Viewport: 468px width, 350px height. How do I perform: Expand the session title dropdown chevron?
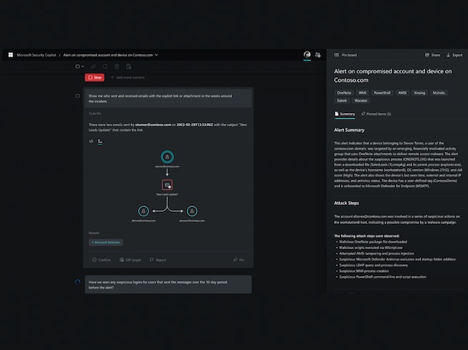coord(157,55)
